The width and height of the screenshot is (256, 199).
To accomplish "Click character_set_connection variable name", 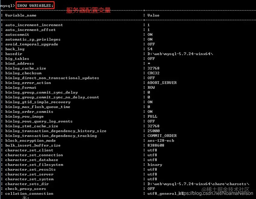I will click(x=34, y=155).
